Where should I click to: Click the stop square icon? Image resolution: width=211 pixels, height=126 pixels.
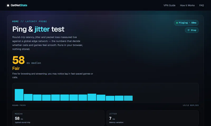[189, 30]
